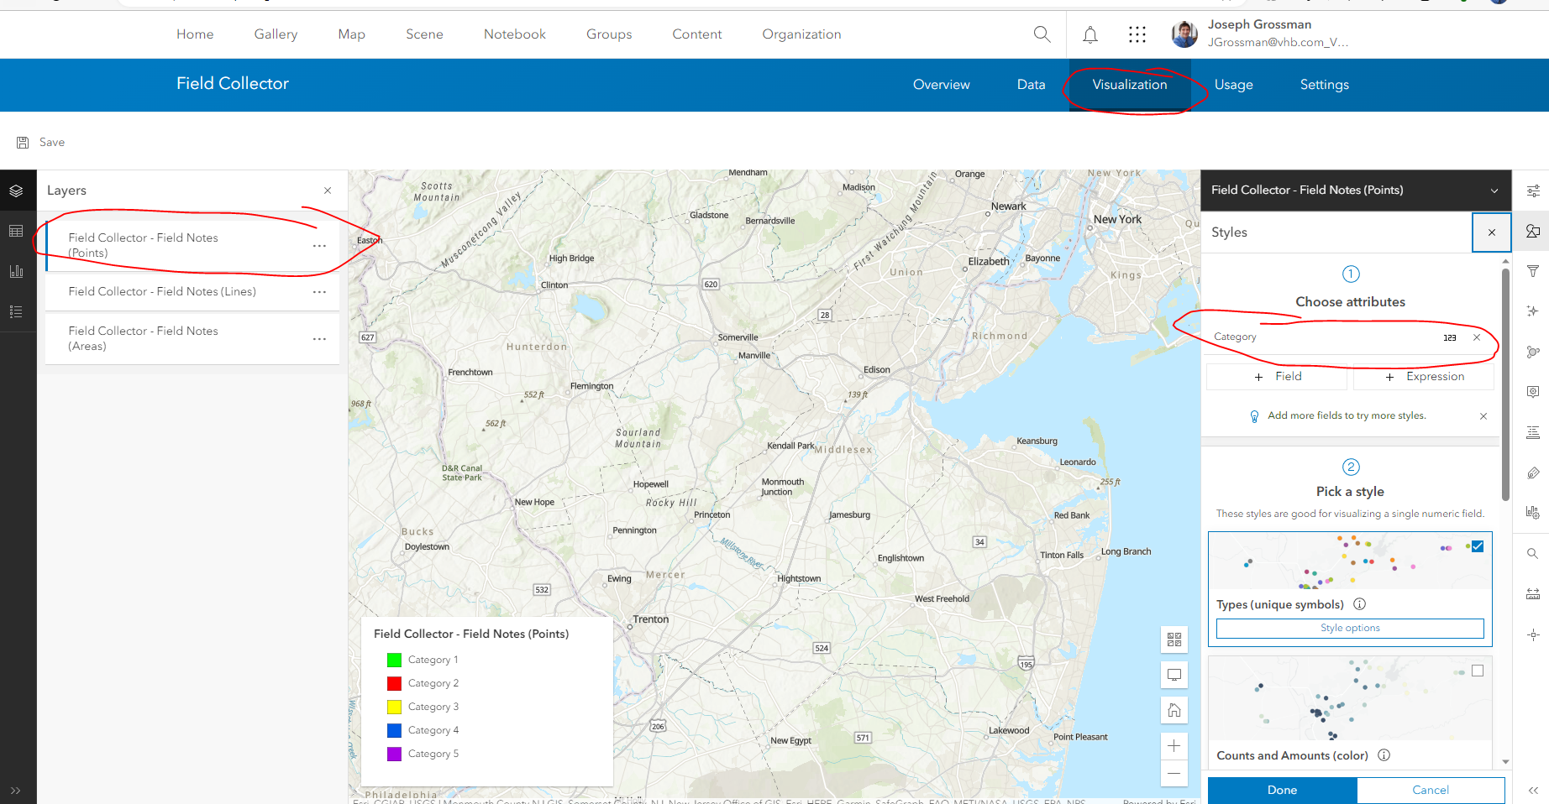The height and width of the screenshot is (804, 1549).
Task: Click the Style options button under Types
Action: [1349, 628]
